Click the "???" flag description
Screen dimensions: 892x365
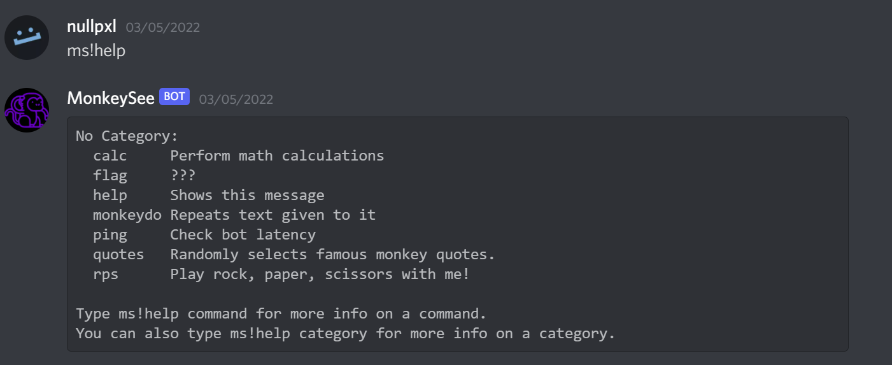click(183, 175)
